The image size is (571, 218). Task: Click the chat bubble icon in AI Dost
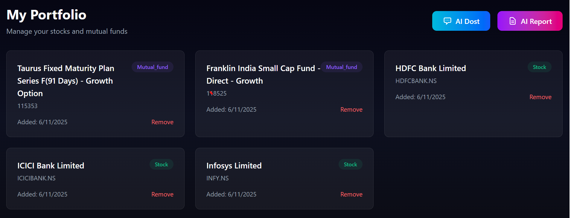447,21
